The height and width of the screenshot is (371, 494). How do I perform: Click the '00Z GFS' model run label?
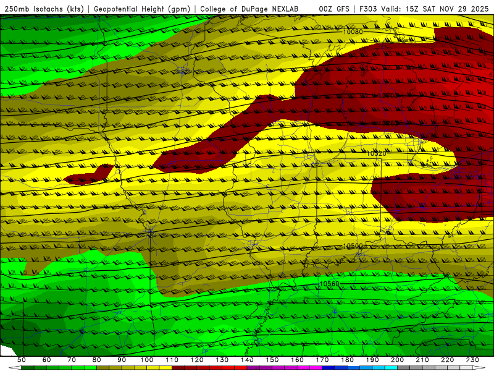click(x=334, y=9)
